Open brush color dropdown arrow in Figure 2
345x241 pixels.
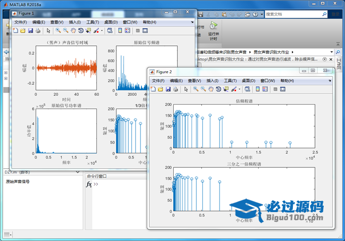click(239, 89)
